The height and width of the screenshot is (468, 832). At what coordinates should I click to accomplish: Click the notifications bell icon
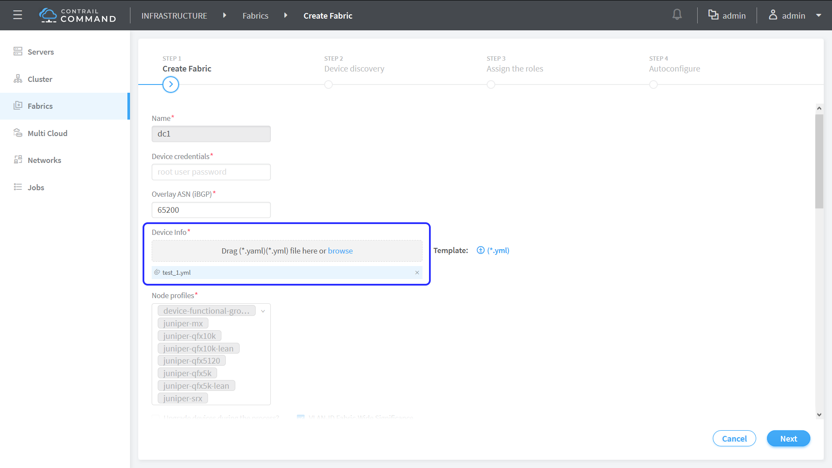coord(677,15)
